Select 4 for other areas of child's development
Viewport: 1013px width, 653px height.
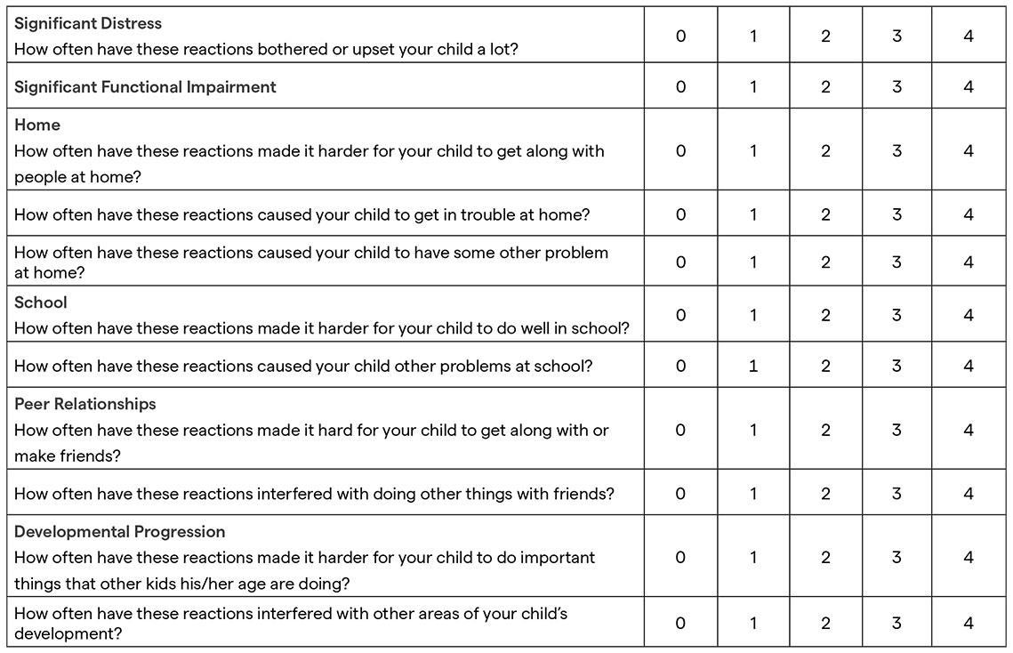pos(969,623)
